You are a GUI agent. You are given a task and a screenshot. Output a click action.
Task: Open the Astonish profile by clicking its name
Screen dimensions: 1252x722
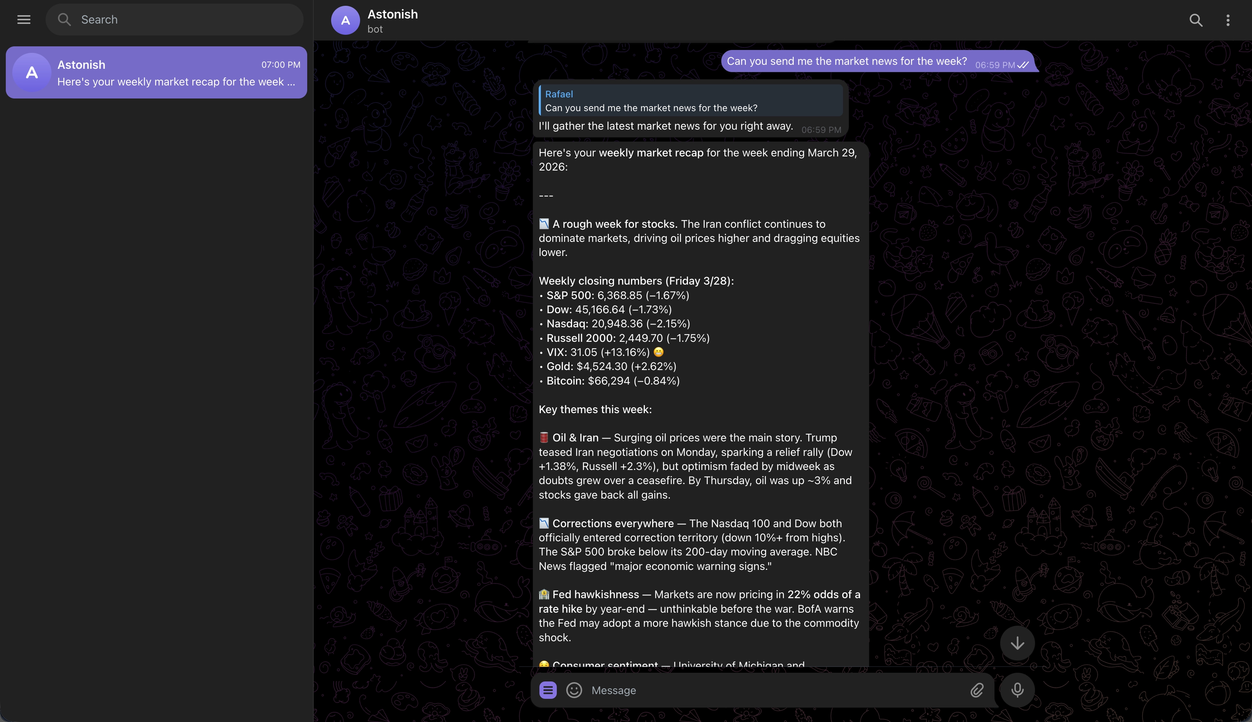[x=392, y=14]
